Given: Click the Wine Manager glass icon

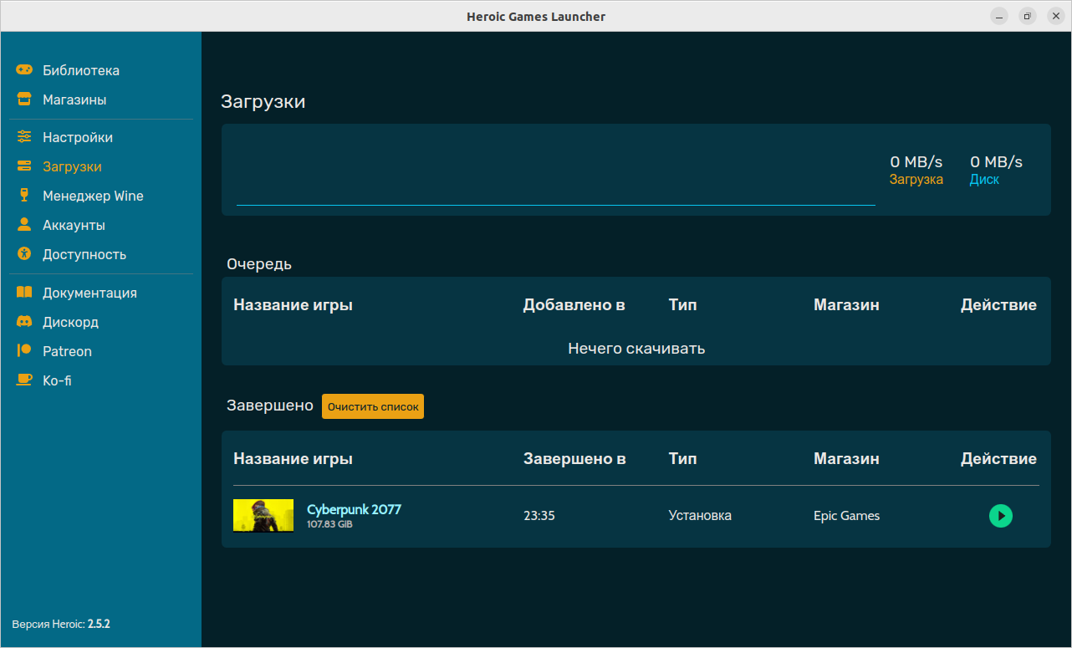Looking at the screenshot, I should [24, 196].
